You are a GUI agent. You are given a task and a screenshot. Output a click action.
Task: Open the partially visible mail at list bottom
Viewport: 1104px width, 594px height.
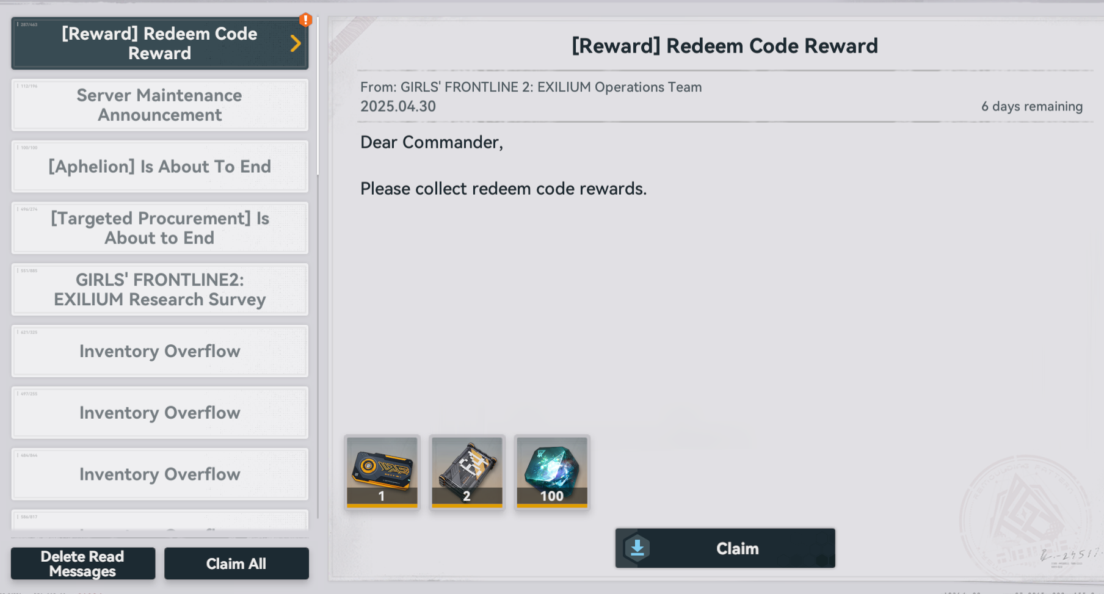(x=159, y=520)
